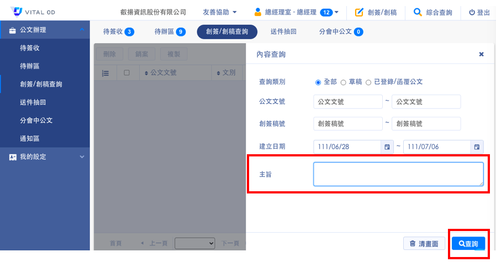
Task: Click the 刪除 button
Action: click(109, 54)
